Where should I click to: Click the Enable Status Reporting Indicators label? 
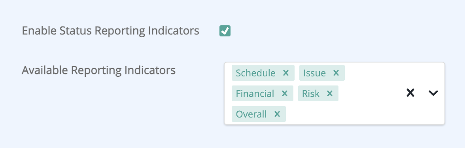pyautogui.click(x=110, y=31)
